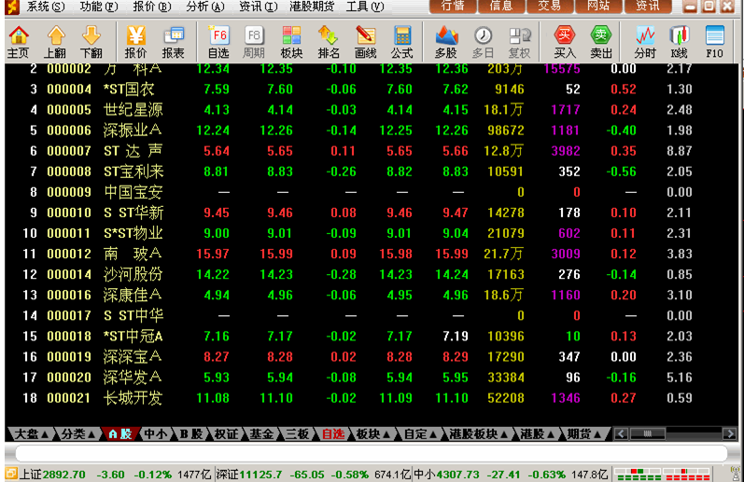Open the 报价 quote toolbar icon

tap(135, 41)
